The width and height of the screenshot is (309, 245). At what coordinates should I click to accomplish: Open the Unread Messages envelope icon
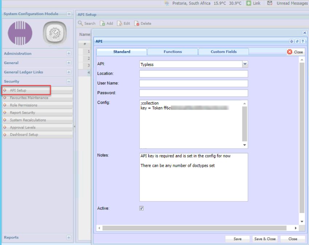[x=270, y=3]
